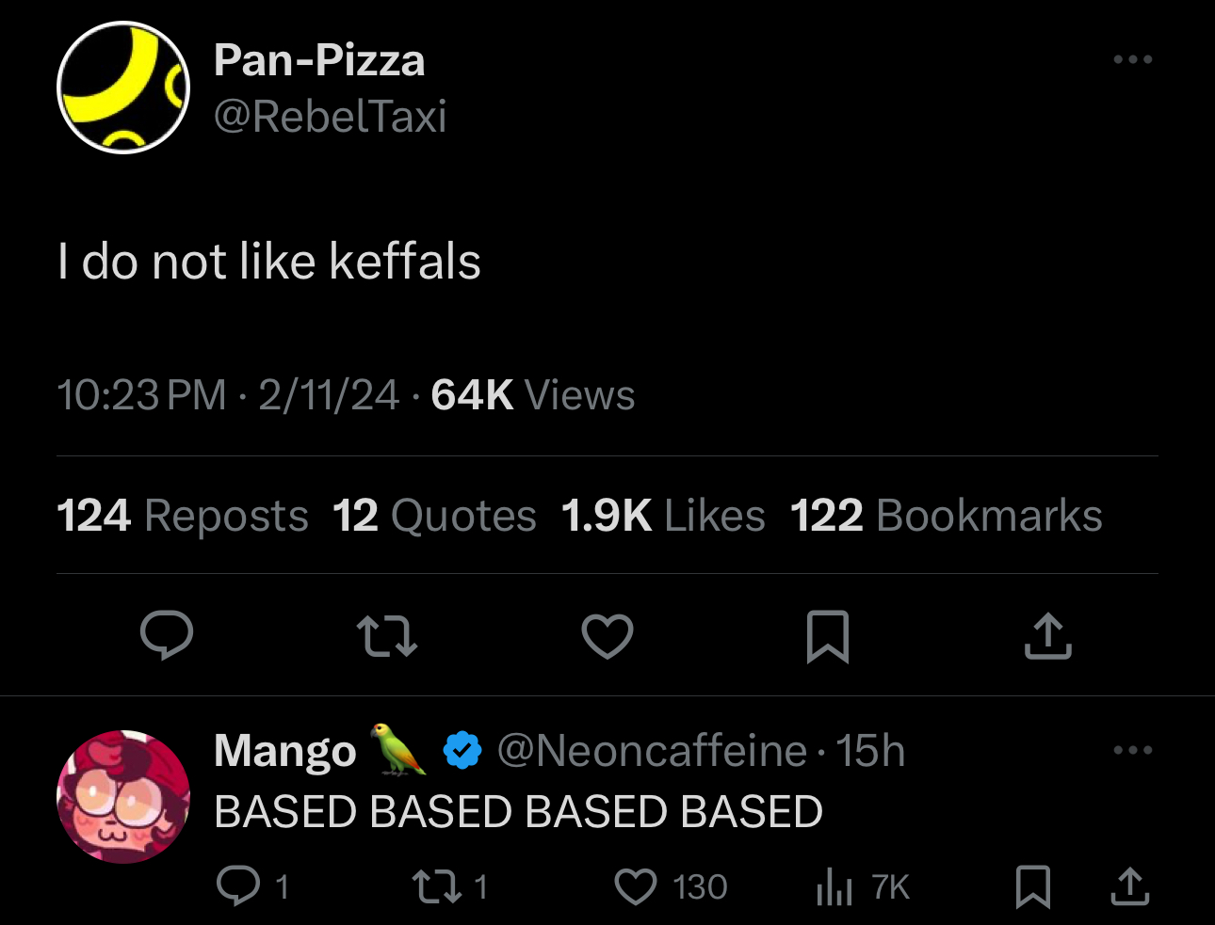Viewport: 1215px width, 925px height.
Task: View the 12 Quotes list
Action: 434,516
